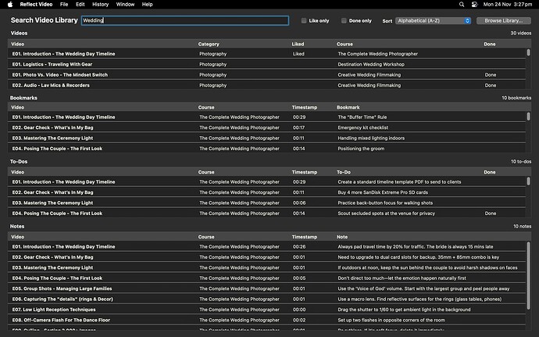Open the Help menu
The image size is (539, 337).
point(147,5)
